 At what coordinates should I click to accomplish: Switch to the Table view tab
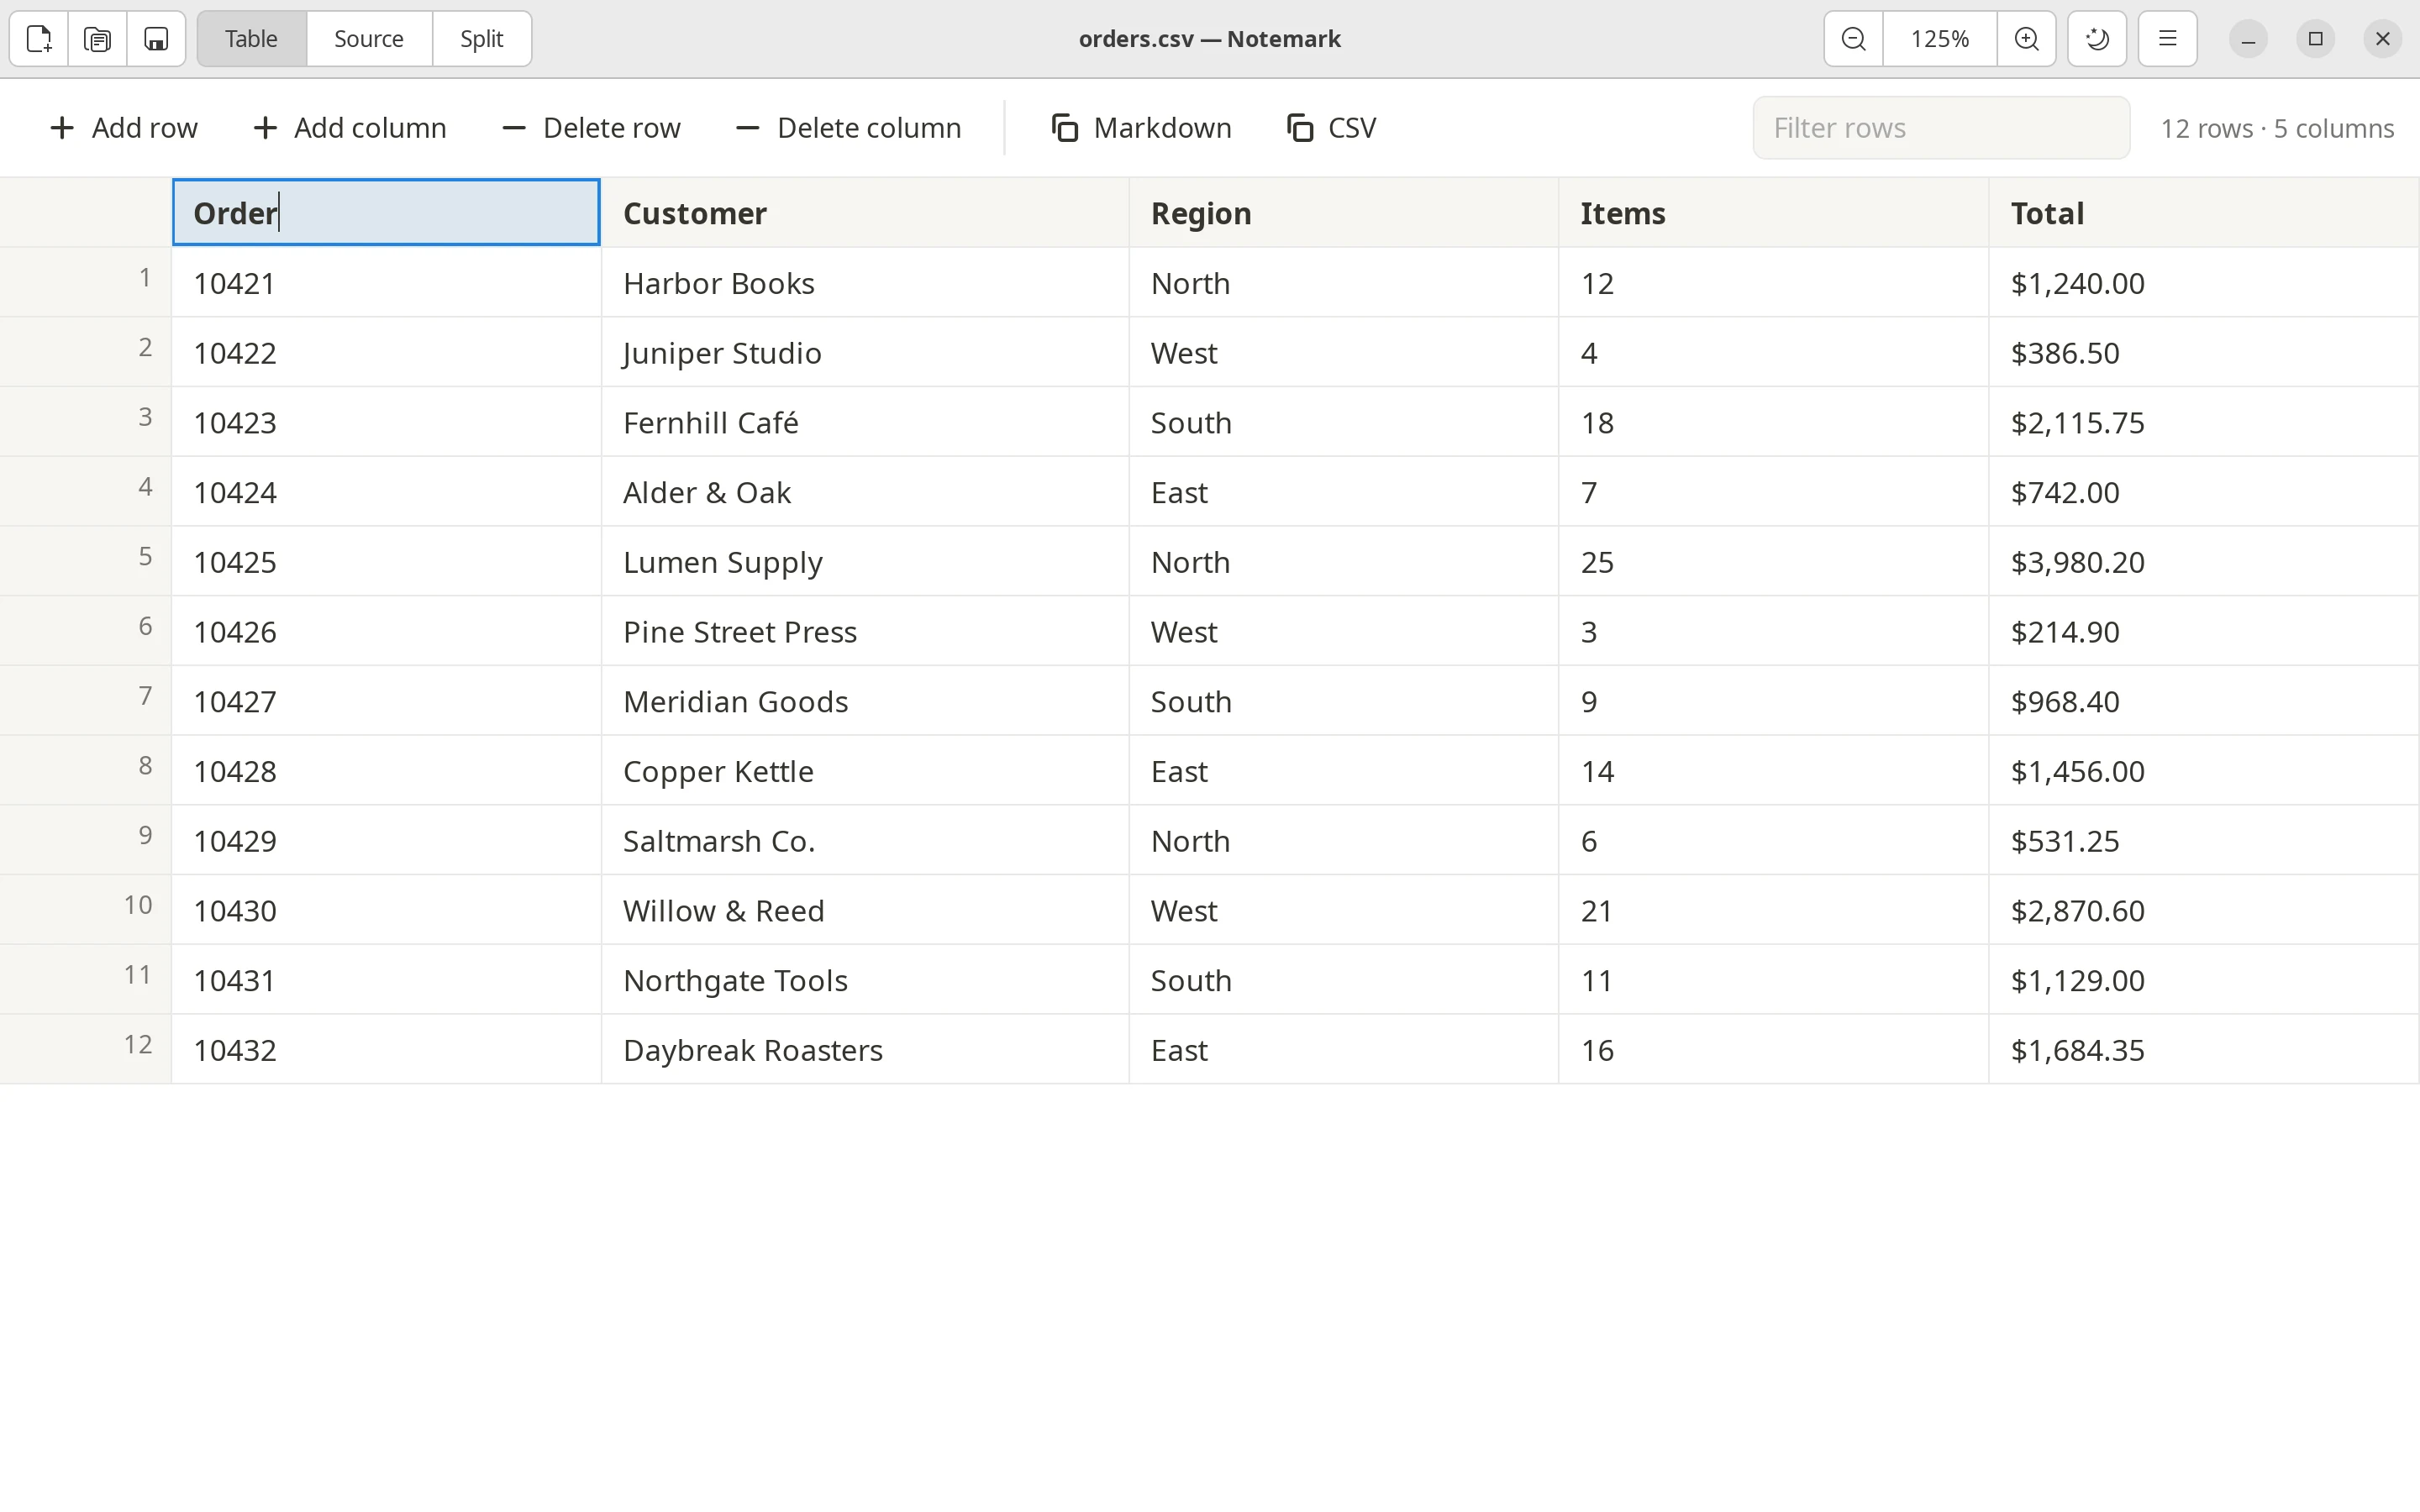coord(251,39)
